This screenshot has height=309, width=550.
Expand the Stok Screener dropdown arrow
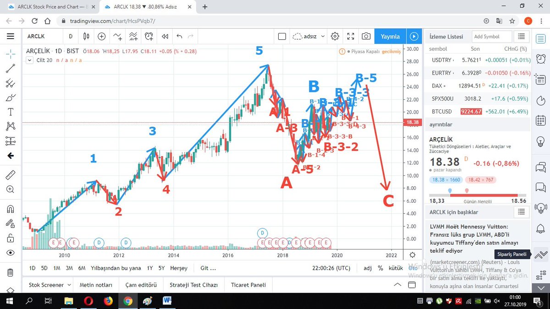tap(69, 285)
